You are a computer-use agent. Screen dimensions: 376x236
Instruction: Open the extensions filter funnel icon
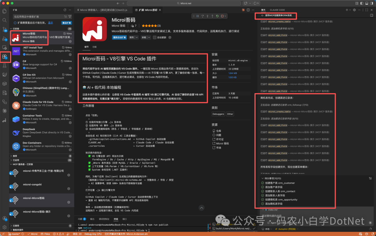[x=70, y=16]
